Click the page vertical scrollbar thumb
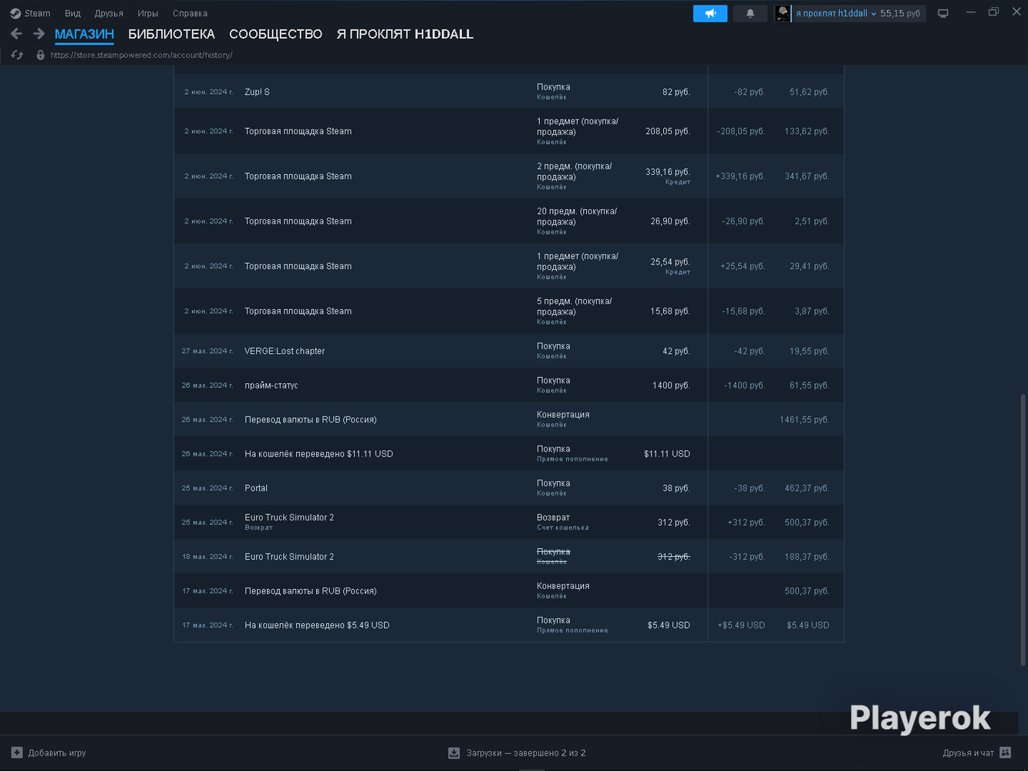This screenshot has height=771, width=1028. (1023, 529)
